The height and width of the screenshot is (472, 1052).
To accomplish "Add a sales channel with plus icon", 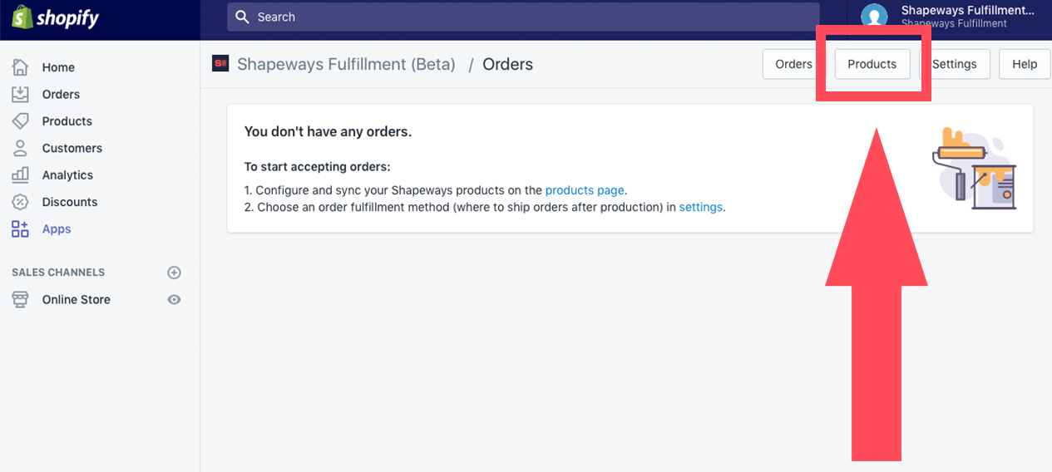I will [x=174, y=273].
